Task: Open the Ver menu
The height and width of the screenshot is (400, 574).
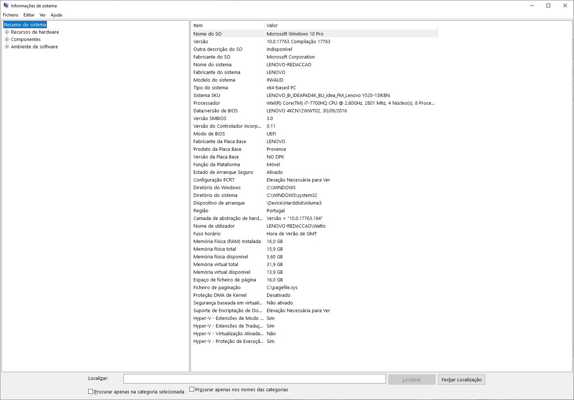Action: point(42,15)
